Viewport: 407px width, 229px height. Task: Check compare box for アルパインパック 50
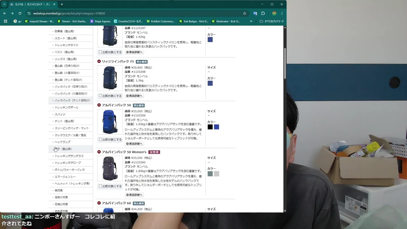coord(100,139)
